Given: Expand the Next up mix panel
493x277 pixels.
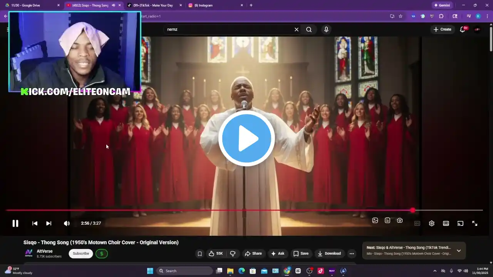Looking at the screenshot, I should coord(458,251).
